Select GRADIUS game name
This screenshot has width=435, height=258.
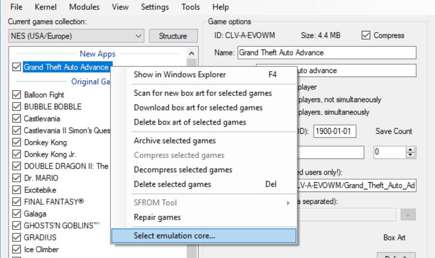[40, 237]
